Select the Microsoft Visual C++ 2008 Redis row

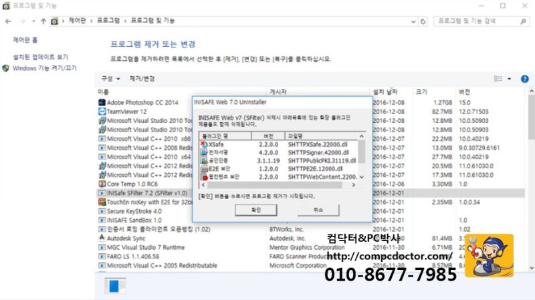310,148
